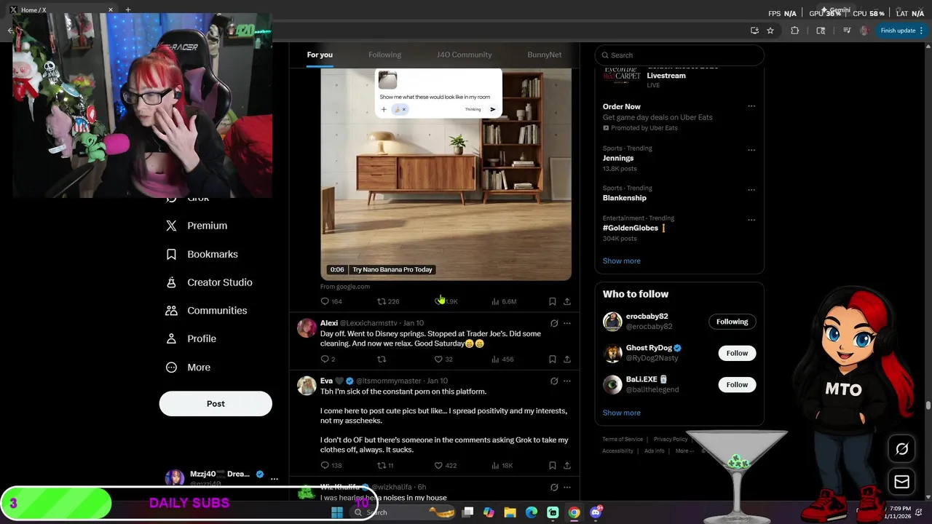Open options for #GoldenGlobes trend

click(751, 220)
